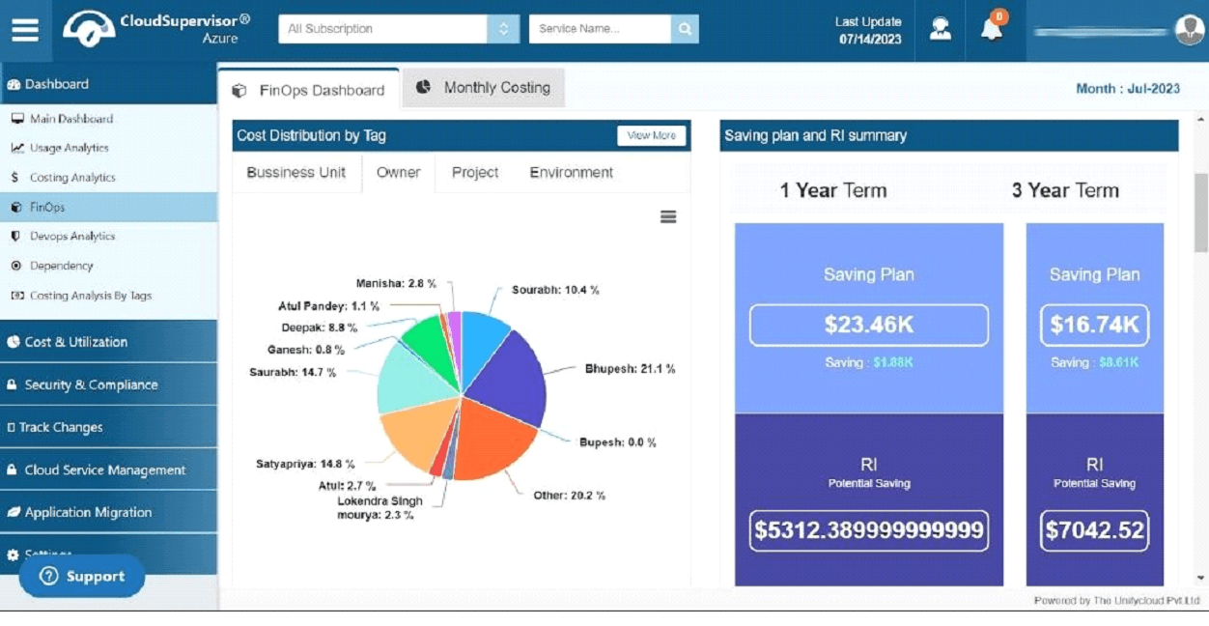Open the notifications bell
The image size is (1209, 626).
click(x=992, y=29)
